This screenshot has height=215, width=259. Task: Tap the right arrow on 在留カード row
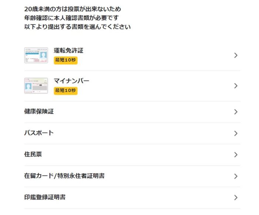click(236, 176)
